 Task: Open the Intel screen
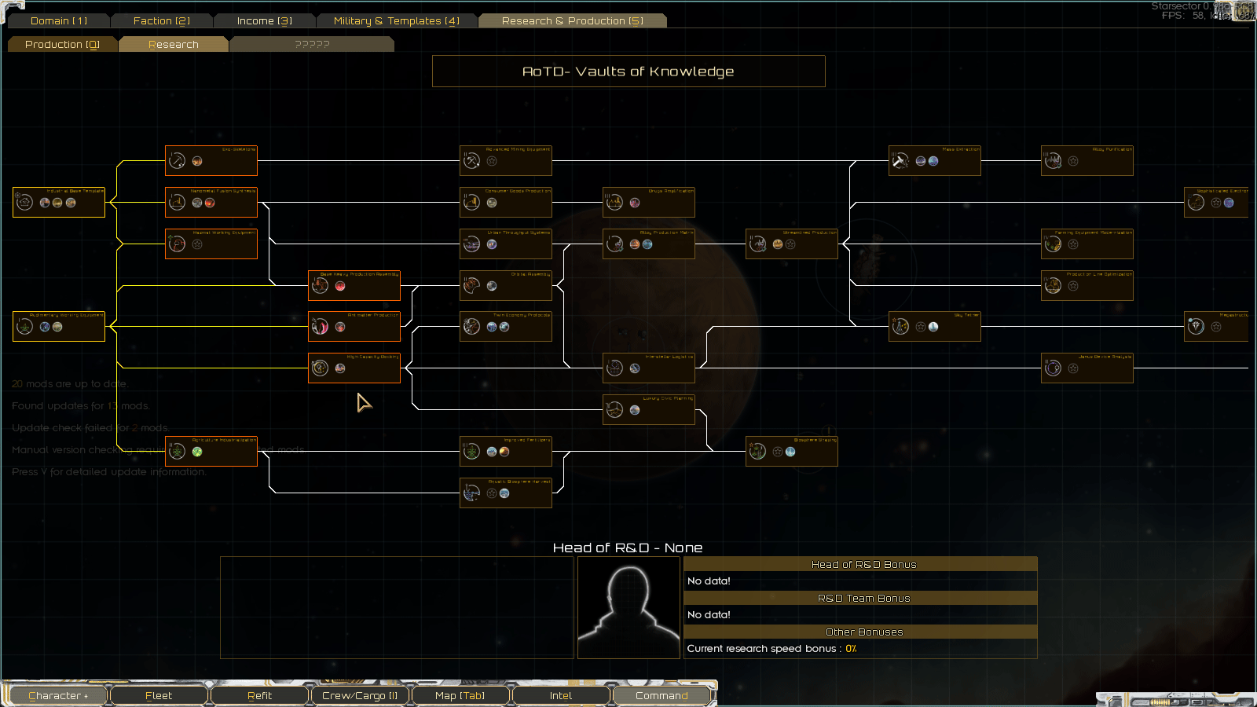click(x=561, y=695)
